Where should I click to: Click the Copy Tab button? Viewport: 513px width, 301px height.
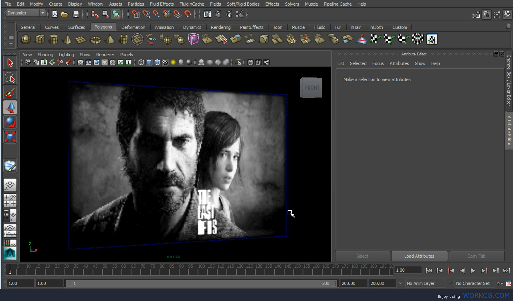click(476, 256)
